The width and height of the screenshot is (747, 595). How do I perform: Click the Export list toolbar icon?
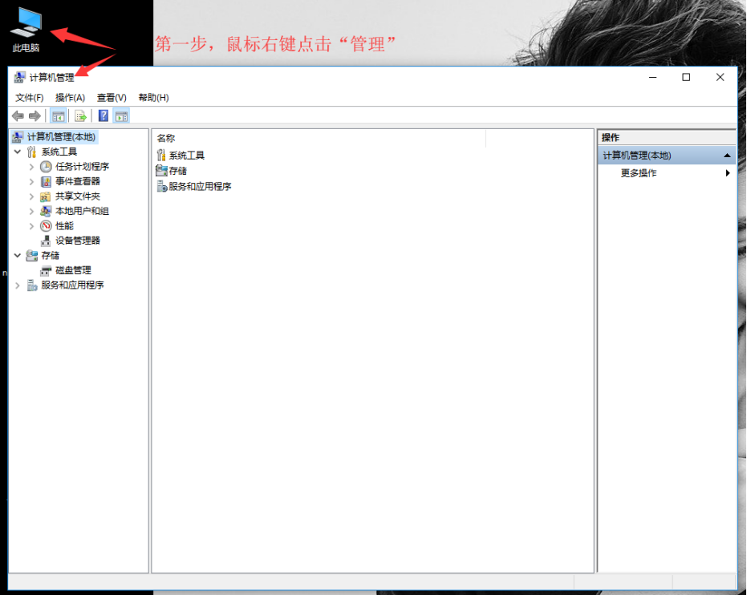point(80,115)
